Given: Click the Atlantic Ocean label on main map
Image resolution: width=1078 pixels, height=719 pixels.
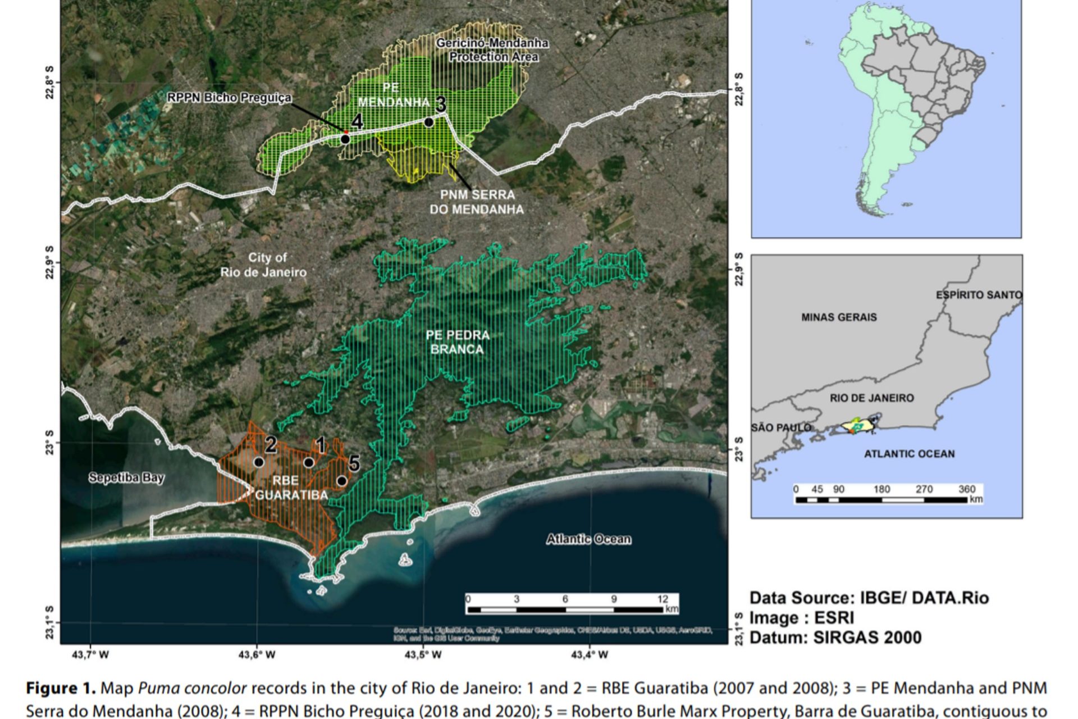Looking at the screenshot, I should tap(588, 539).
